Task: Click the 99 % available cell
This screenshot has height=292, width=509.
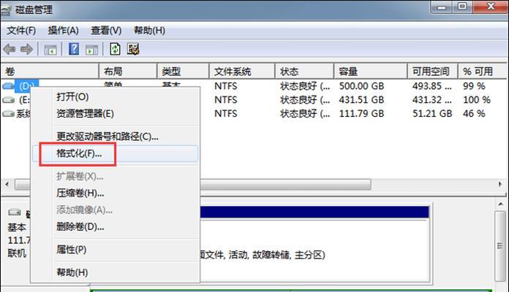Action: click(474, 86)
